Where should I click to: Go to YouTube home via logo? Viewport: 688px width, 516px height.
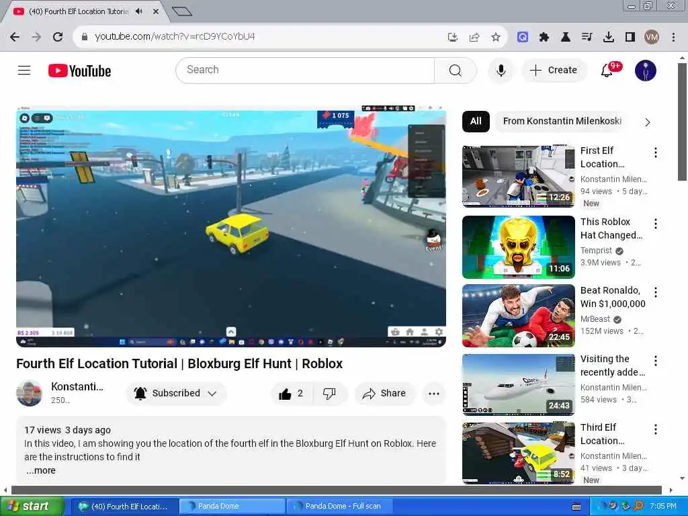point(79,71)
